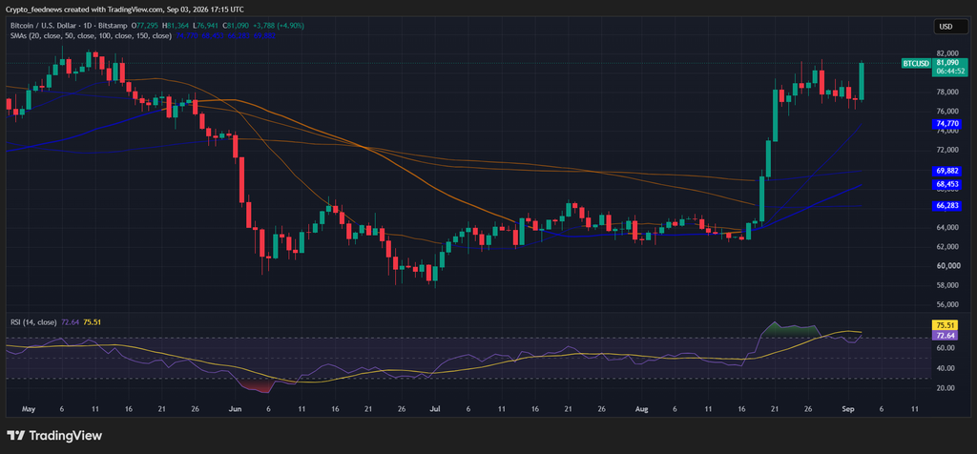
Task: Click the 69,882 SMA price label
Action: pos(946,171)
